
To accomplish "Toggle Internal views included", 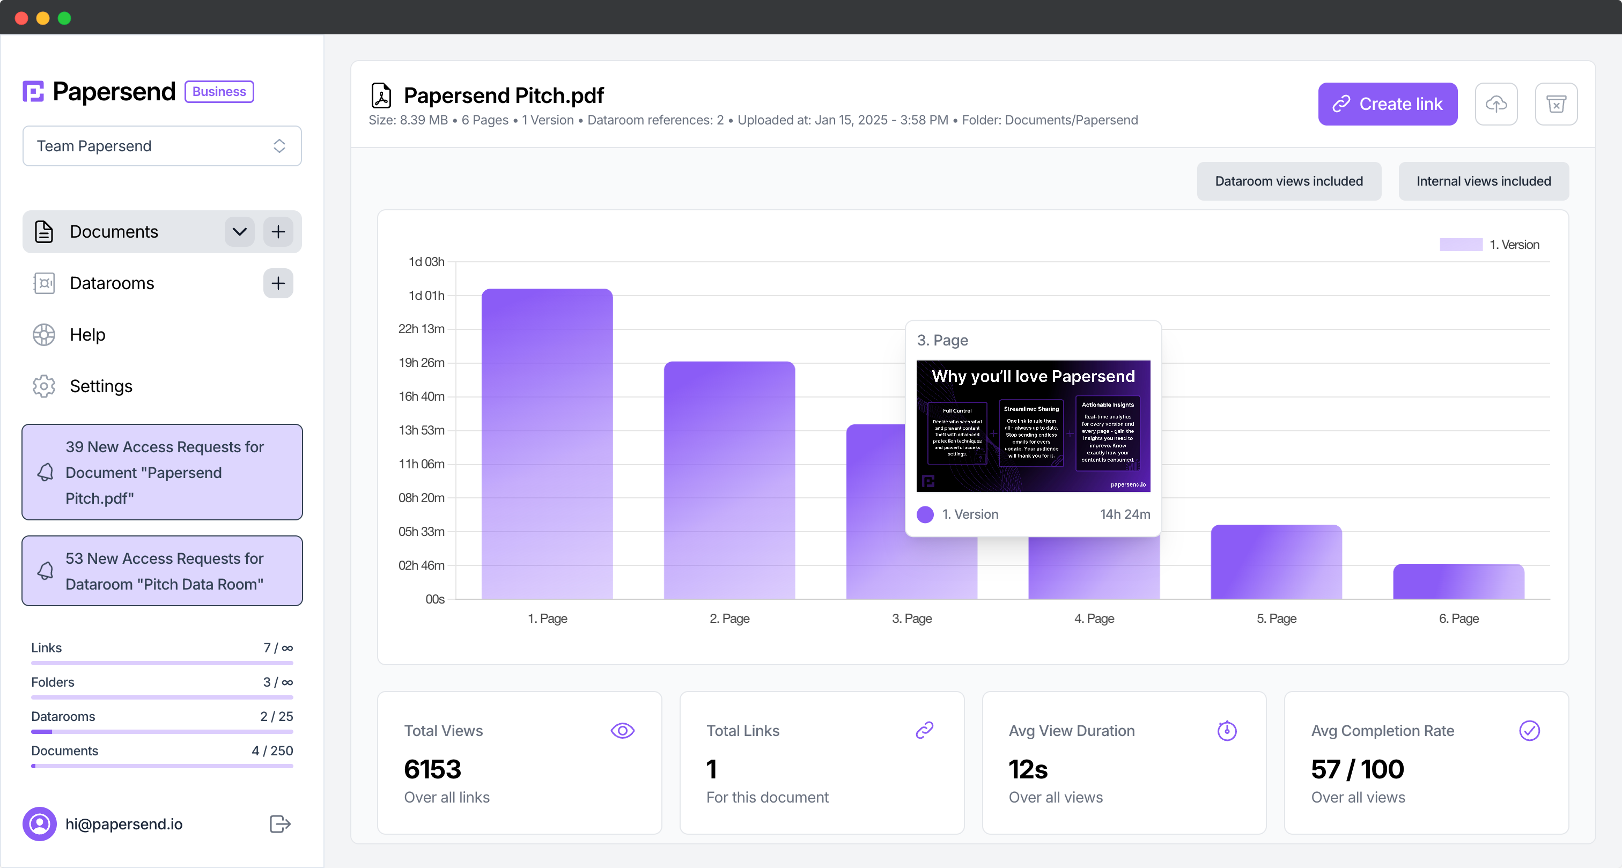I will pos(1484,181).
